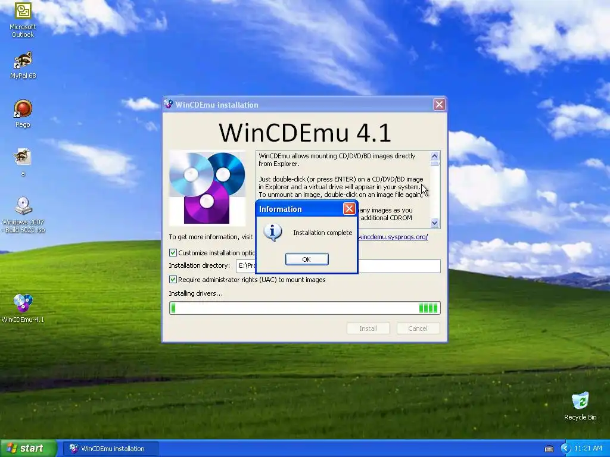610x457 pixels.
Task: Click the blue info icon in the Information dialog
Action: (273, 233)
